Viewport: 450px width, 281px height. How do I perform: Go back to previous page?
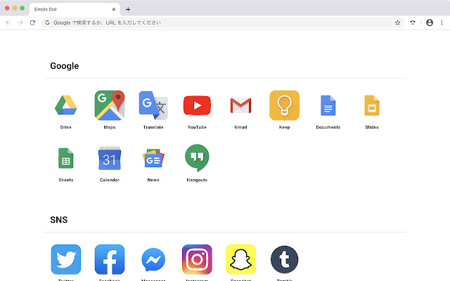click(x=8, y=22)
